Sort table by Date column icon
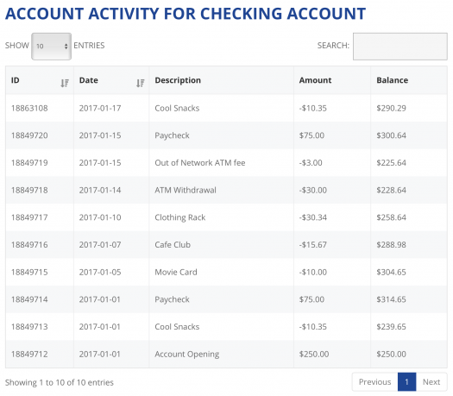Viewport: 453px width, 396px height. point(141,83)
